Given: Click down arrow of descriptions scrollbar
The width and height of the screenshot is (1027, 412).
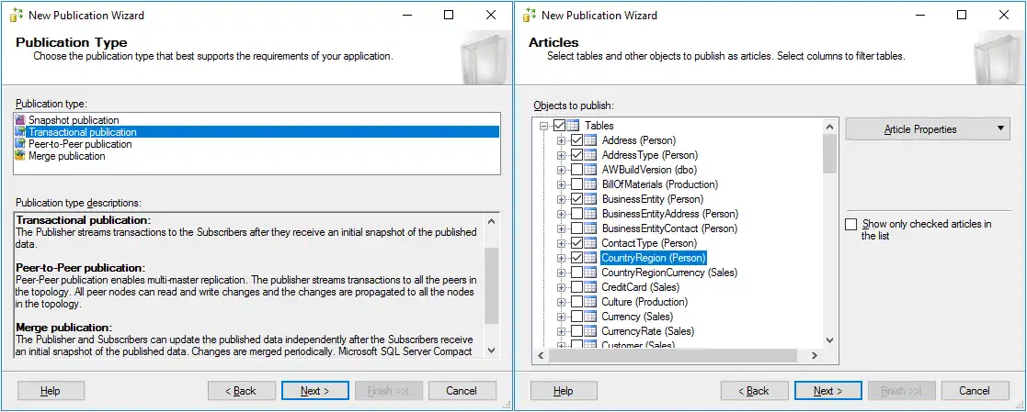Looking at the screenshot, I should click(x=492, y=351).
